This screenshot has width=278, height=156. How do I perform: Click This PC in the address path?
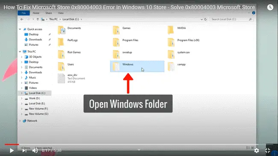pos(53,19)
